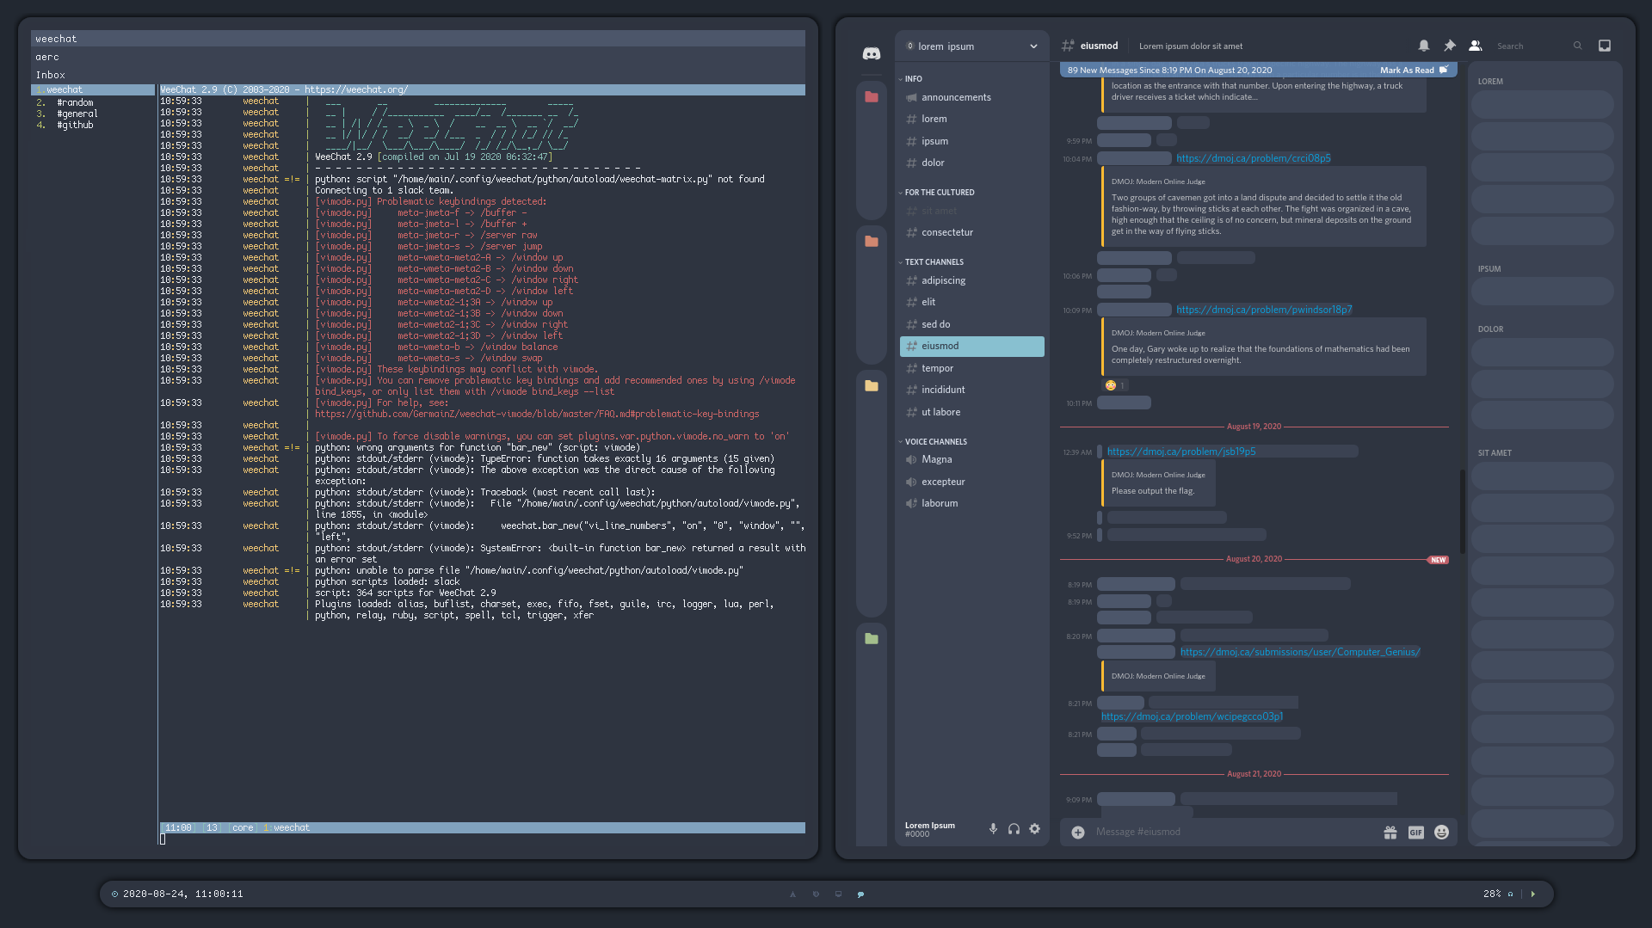The height and width of the screenshot is (928, 1652).
Task: Click the gift icon in the message bar
Action: [1390, 832]
